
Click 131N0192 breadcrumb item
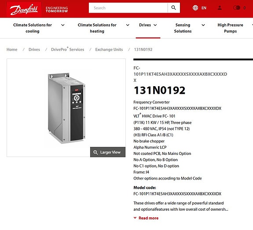[143, 50]
